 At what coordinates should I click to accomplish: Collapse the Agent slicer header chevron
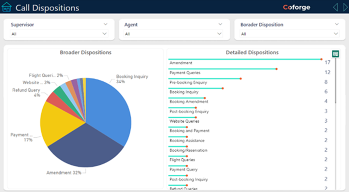pyautogui.click(x=220, y=24)
